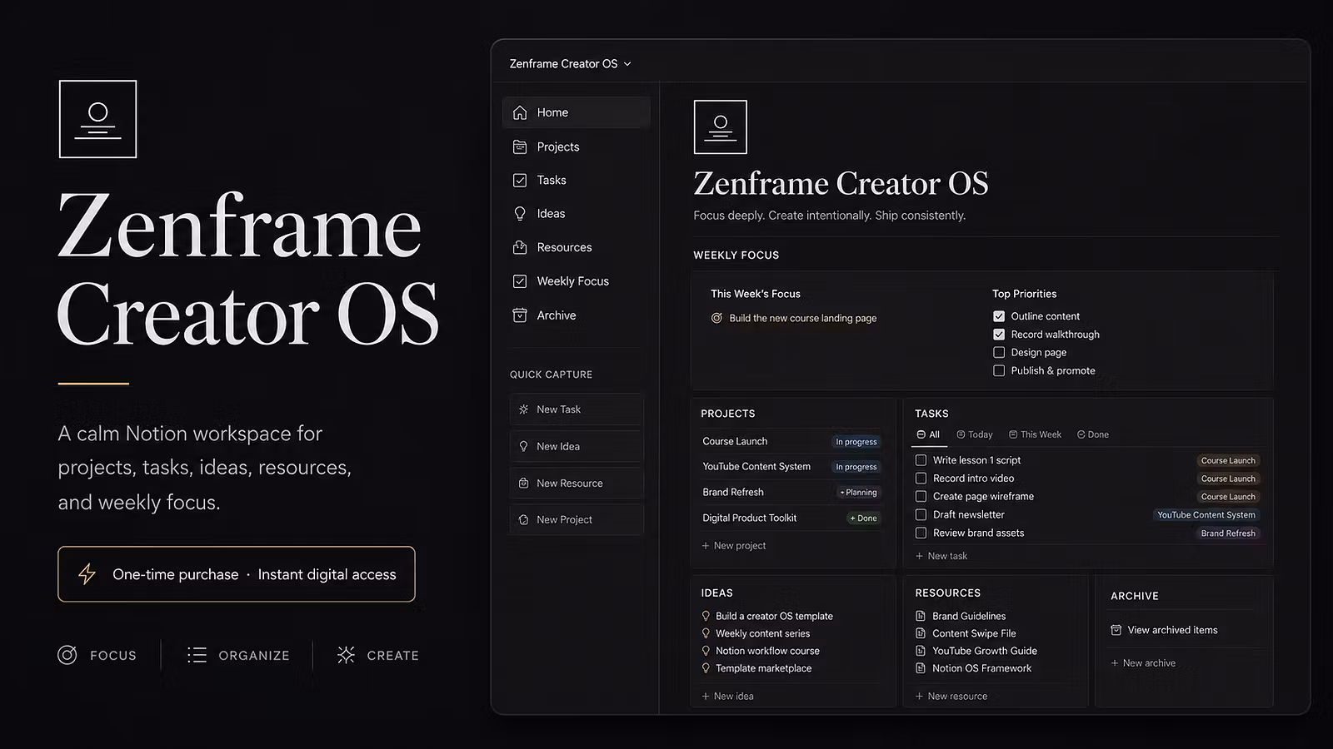
Task: Check off Write lesson 1 script task
Action: click(921, 460)
